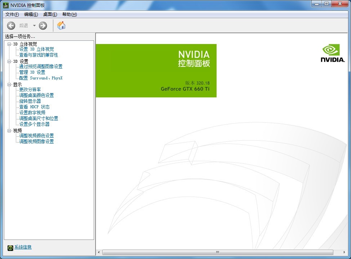The image size is (351, 259).
Task: Open the 文件(F) menu
Action: click(12, 14)
